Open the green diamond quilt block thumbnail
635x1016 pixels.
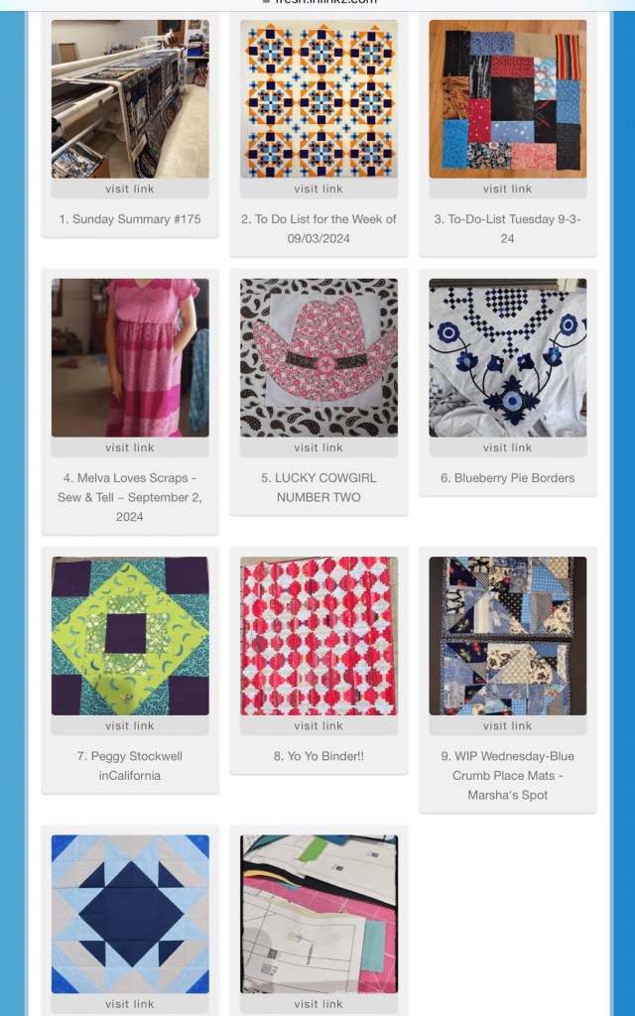coord(130,636)
